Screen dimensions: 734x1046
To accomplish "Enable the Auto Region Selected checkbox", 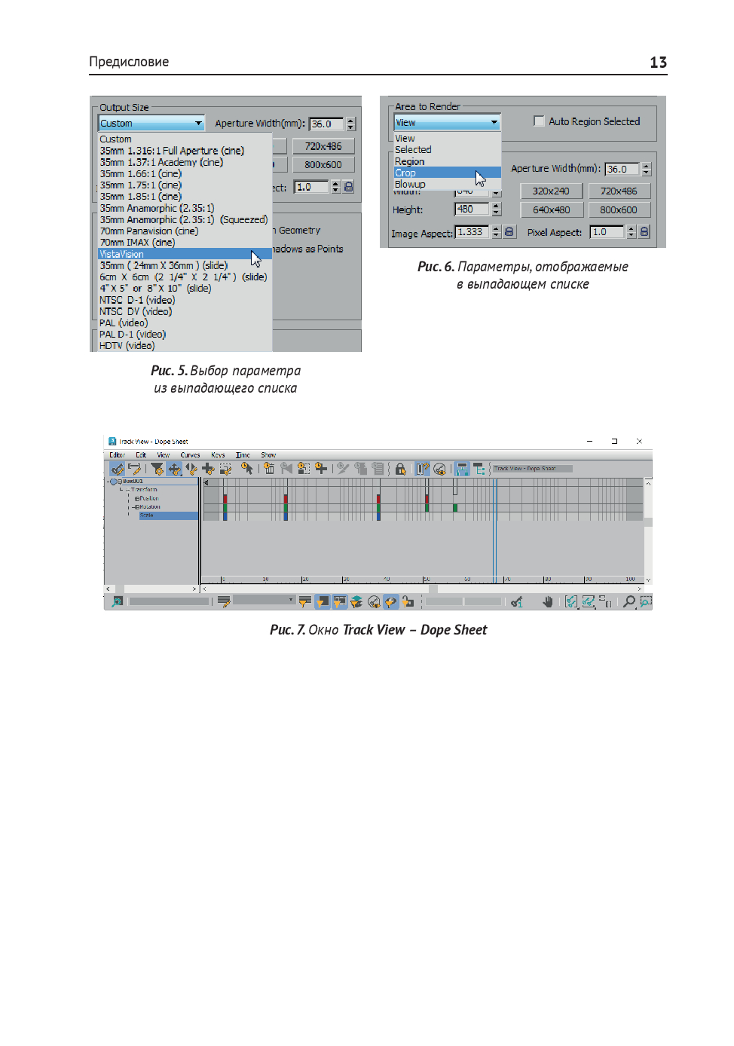I will [539, 121].
